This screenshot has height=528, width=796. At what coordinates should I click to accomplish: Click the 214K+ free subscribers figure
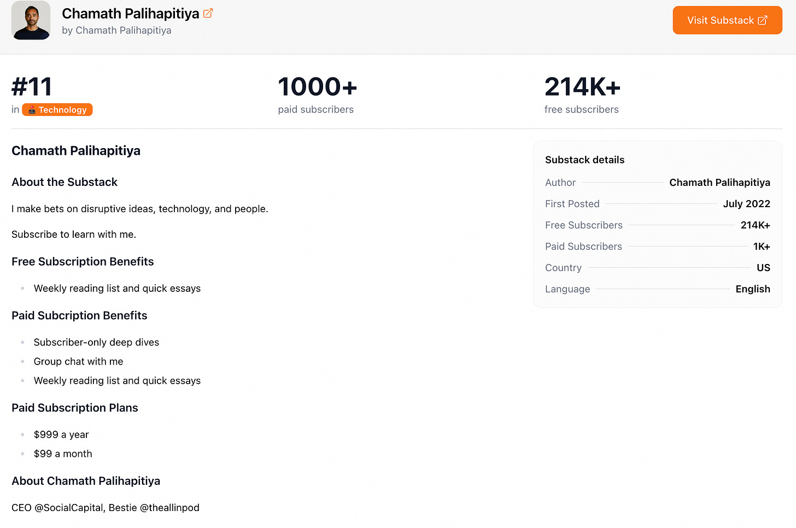[x=582, y=86]
